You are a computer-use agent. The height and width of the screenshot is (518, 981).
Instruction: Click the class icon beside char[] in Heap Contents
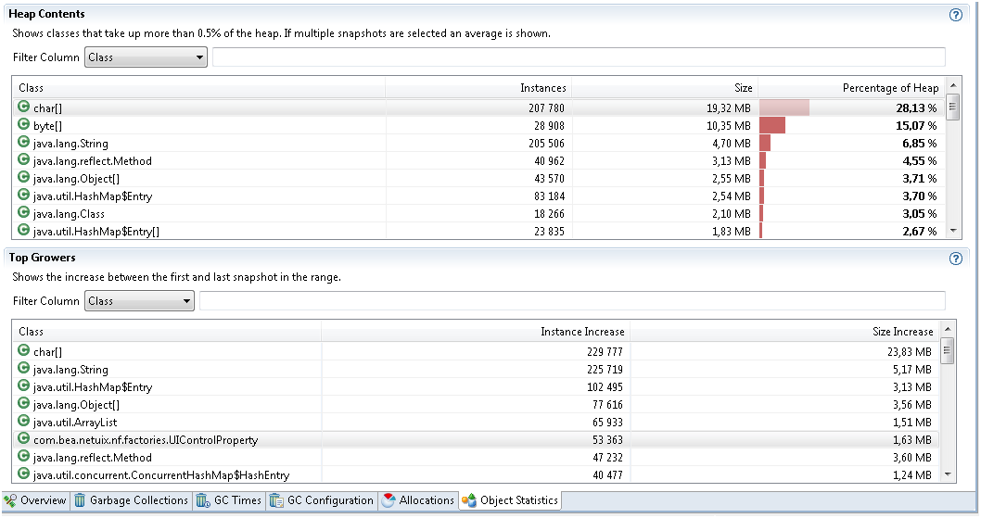(24, 107)
